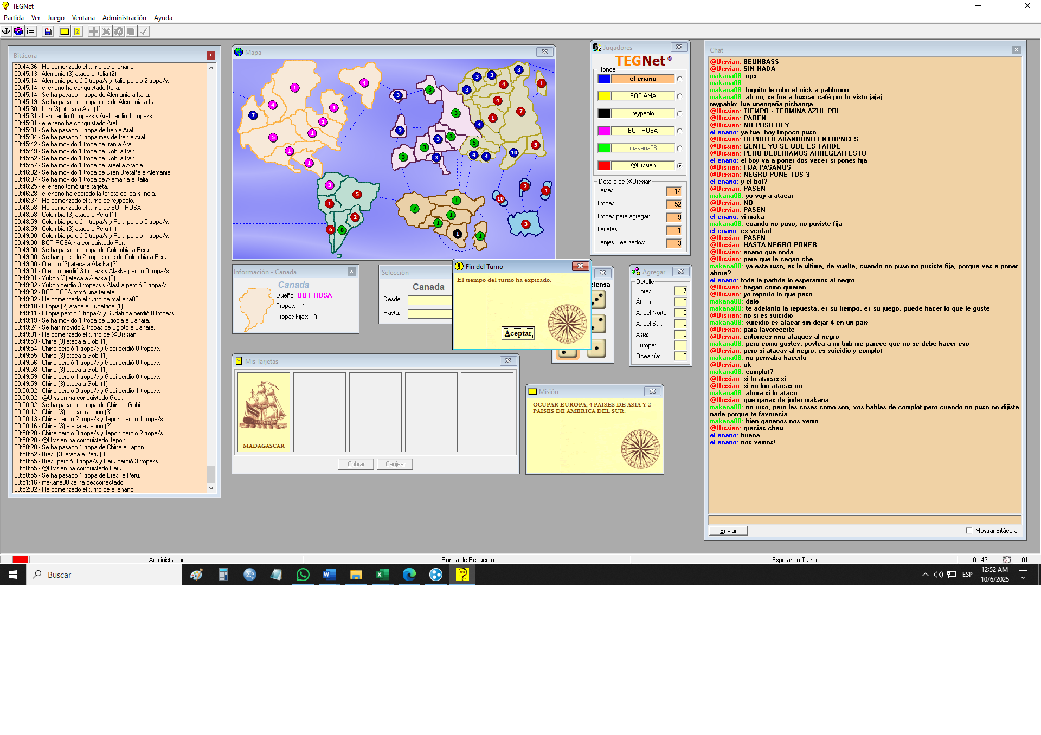Click the yellow mission card toolbar icon
This screenshot has width=1041, height=735.
65,31
